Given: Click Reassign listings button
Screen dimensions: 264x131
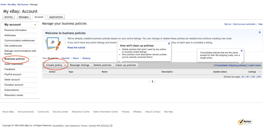Looking at the screenshot, I should click(80, 65).
